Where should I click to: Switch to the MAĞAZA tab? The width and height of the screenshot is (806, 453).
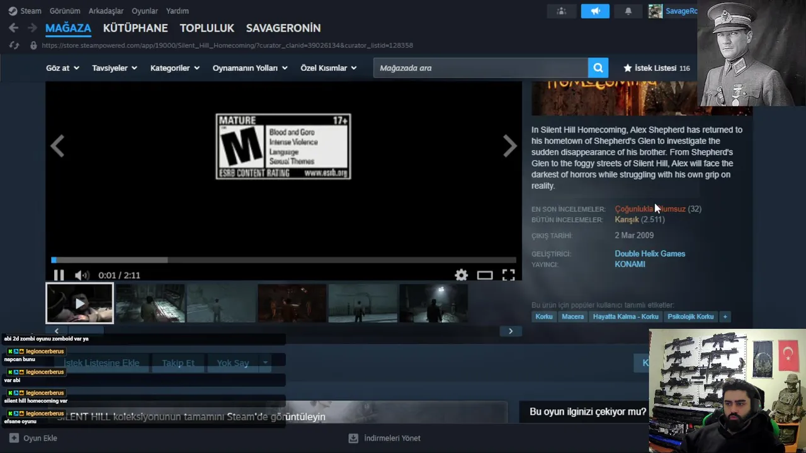click(x=68, y=28)
